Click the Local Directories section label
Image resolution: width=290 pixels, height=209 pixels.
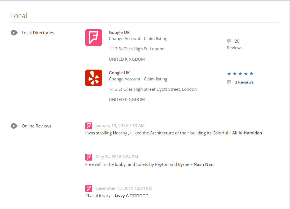pyautogui.click(x=38, y=33)
